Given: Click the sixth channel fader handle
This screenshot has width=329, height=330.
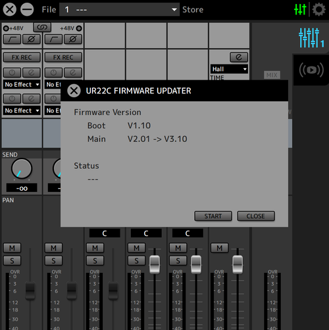Looking at the screenshot, I should [x=238, y=264].
